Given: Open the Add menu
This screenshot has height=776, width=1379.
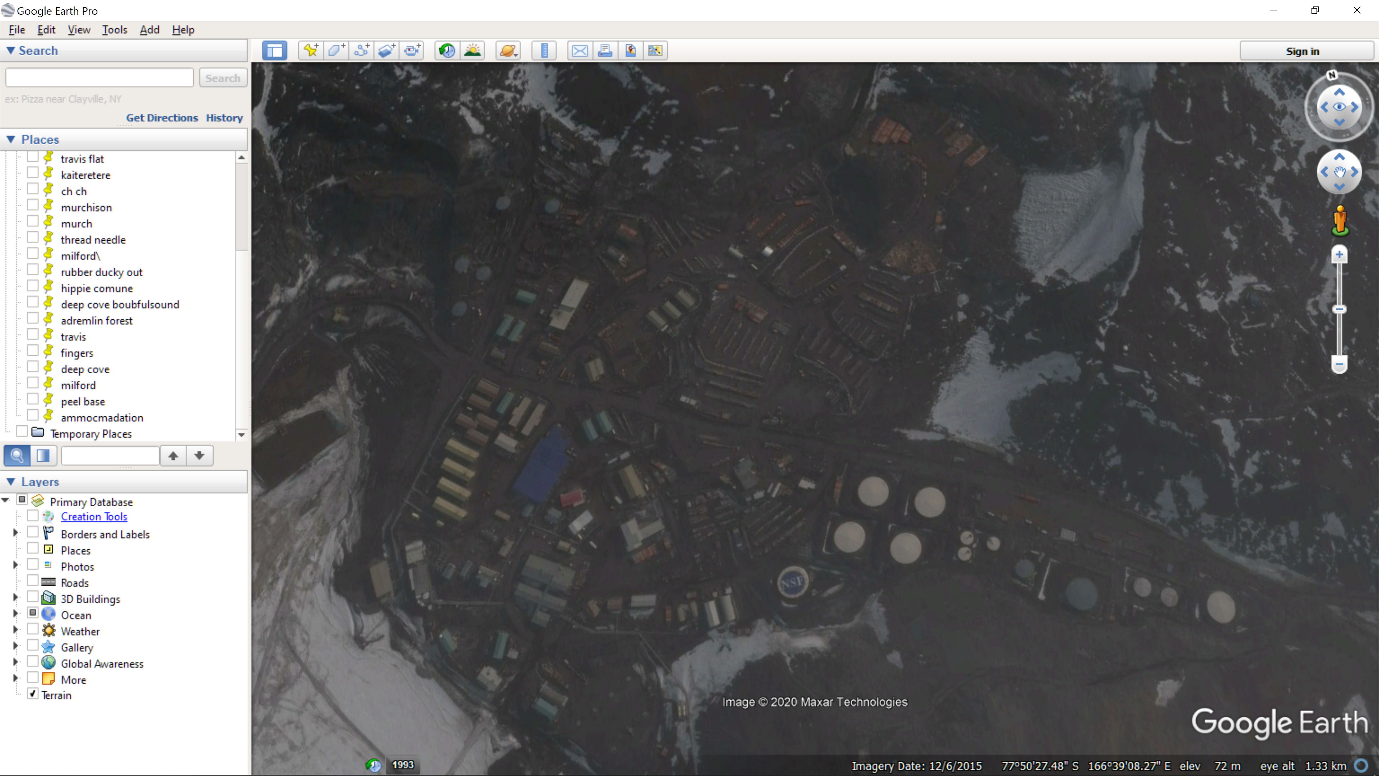Looking at the screenshot, I should point(149,30).
